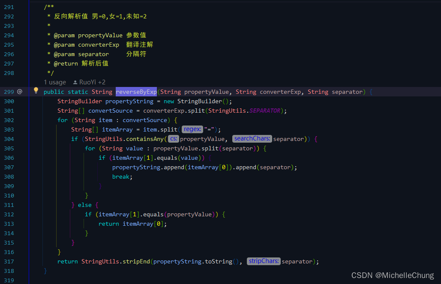
Task: Click 'itemArray' declaration on line 303
Action: (117, 129)
